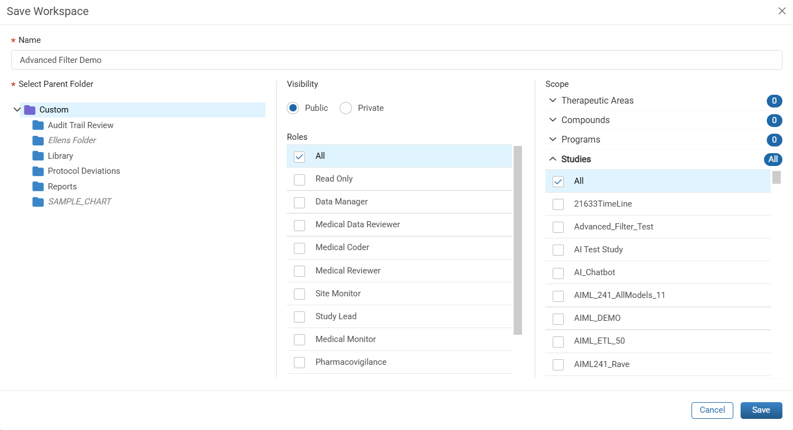Check the AI Test Study checkbox

[558, 250]
